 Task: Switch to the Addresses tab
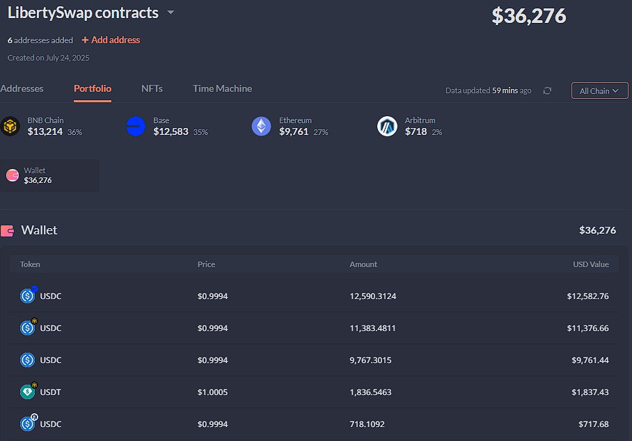click(22, 88)
